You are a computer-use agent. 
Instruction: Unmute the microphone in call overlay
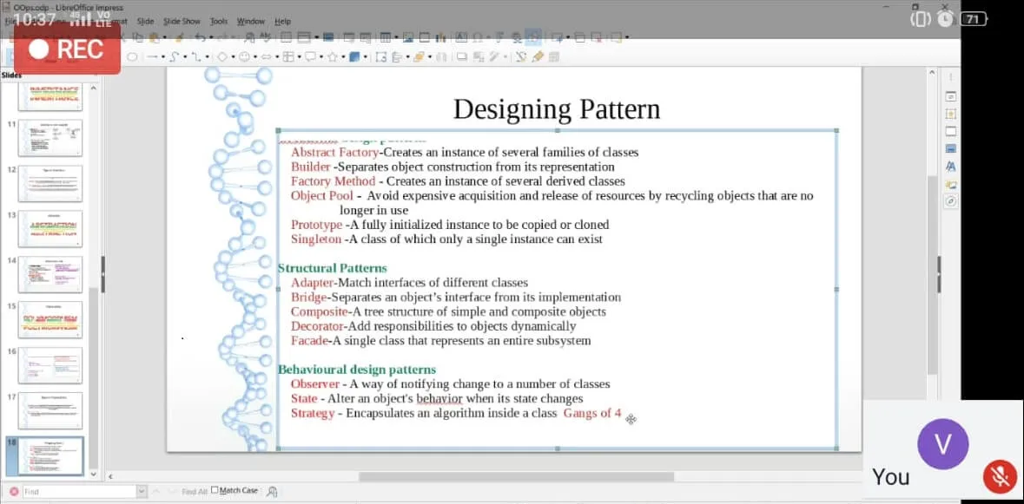[x=1000, y=476]
